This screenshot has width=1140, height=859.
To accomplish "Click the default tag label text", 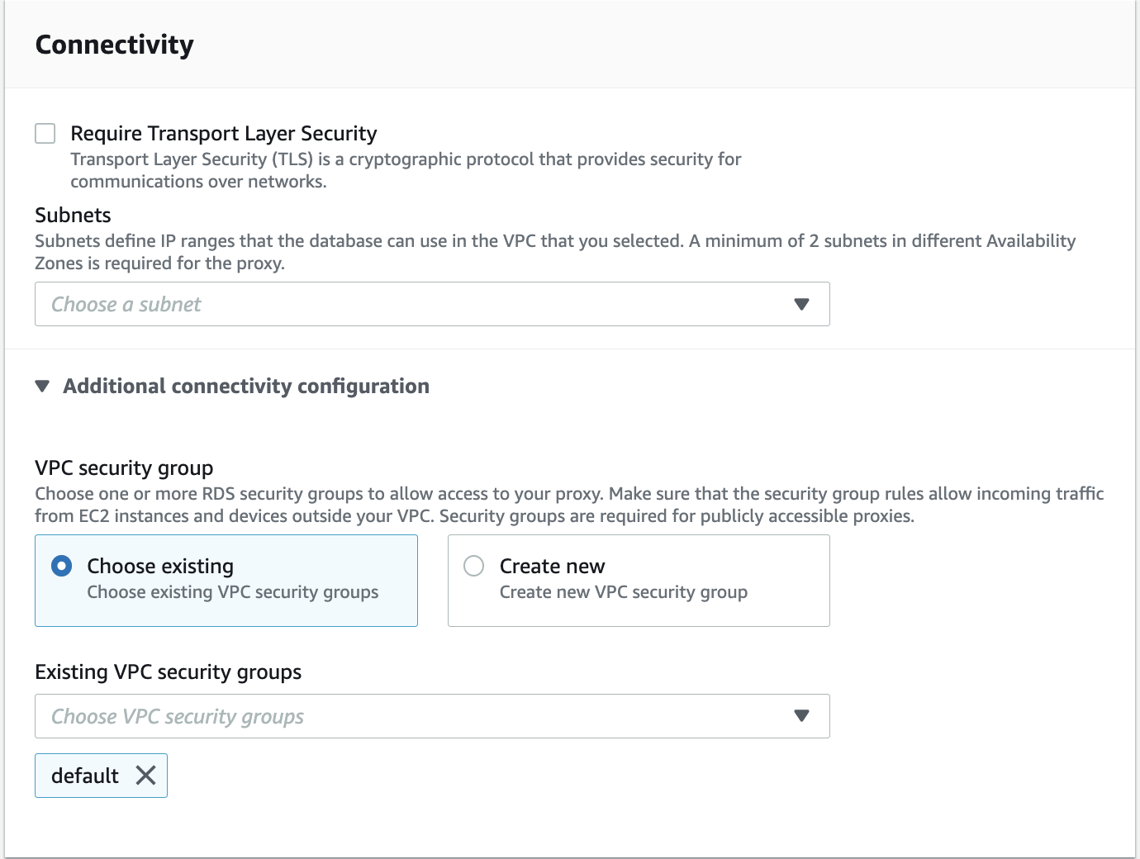I will 85,776.
